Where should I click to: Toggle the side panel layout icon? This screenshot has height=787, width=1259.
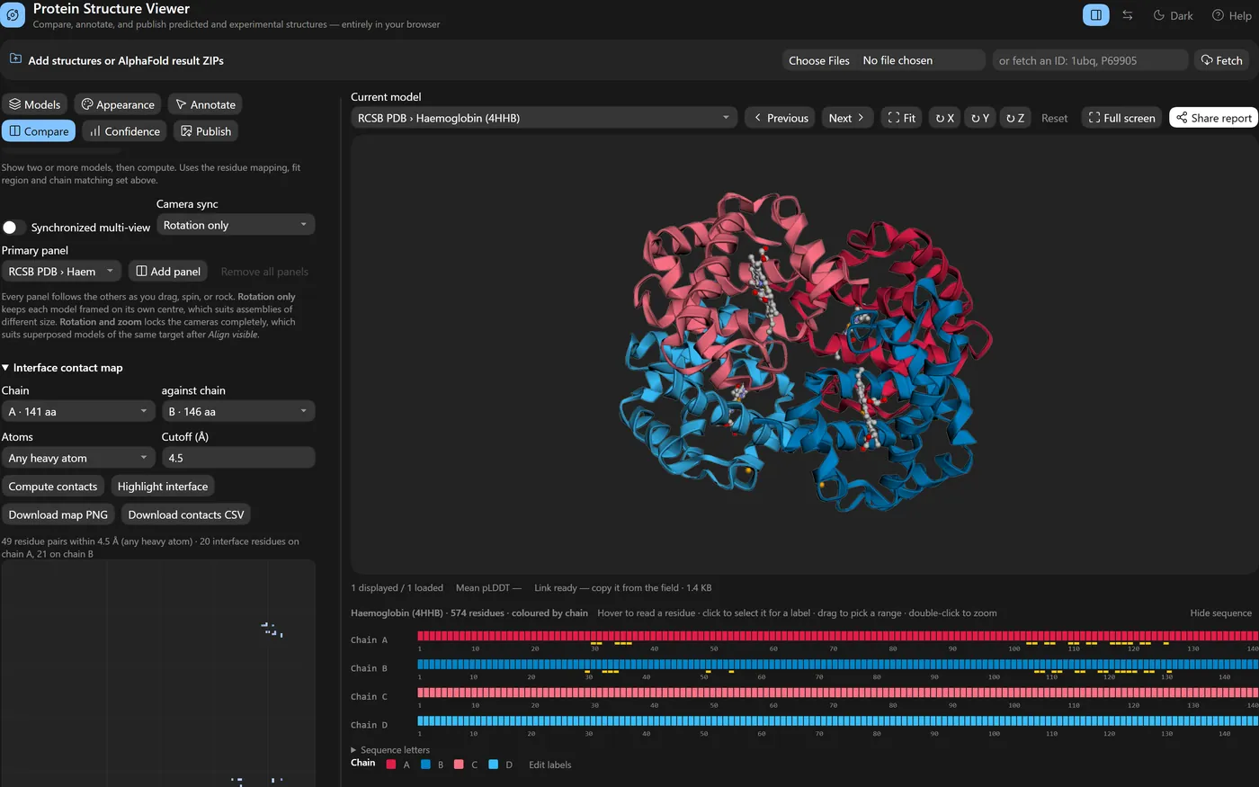tap(1096, 15)
